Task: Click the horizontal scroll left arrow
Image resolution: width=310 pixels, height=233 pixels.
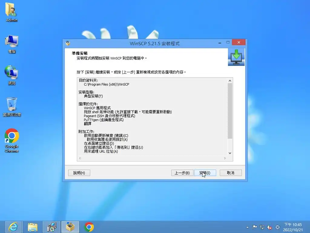Action: [x=80, y=158]
